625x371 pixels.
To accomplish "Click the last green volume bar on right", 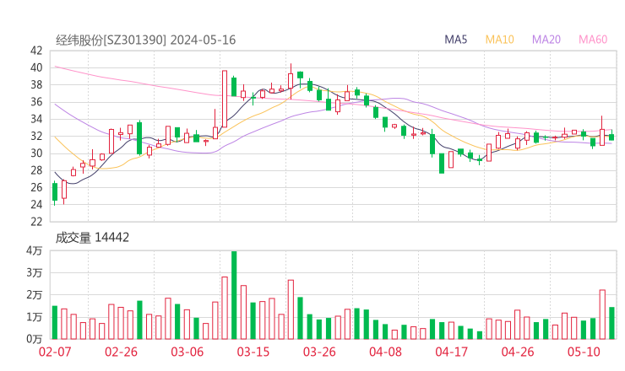I will pyautogui.click(x=611, y=323).
